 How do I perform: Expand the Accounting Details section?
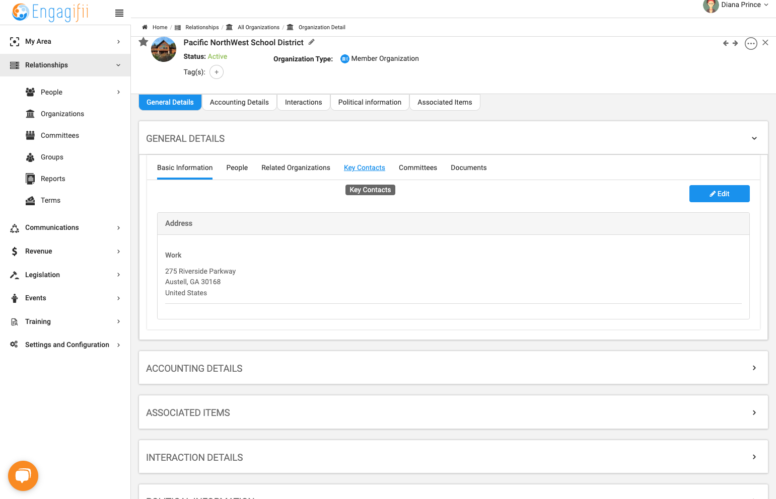tap(754, 368)
